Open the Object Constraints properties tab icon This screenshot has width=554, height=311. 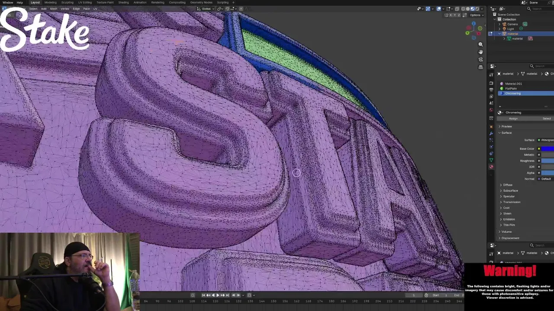pyautogui.click(x=491, y=153)
